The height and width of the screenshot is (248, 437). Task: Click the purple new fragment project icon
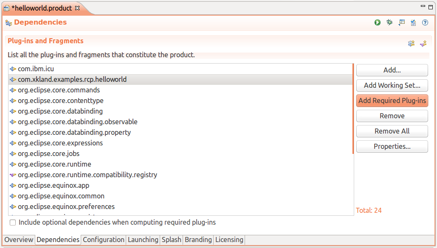pyautogui.click(x=423, y=43)
